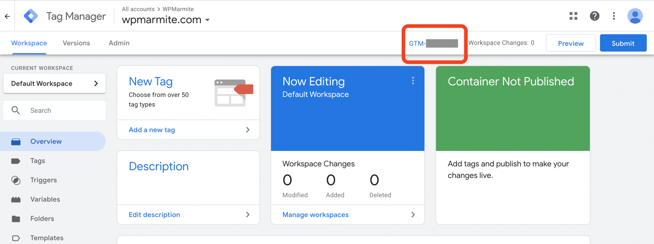The height and width of the screenshot is (244, 654).
Task: Click the Description heading
Action: pyautogui.click(x=159, y=166)
